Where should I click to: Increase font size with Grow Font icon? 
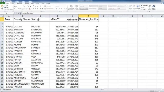[x=28, y=6]
